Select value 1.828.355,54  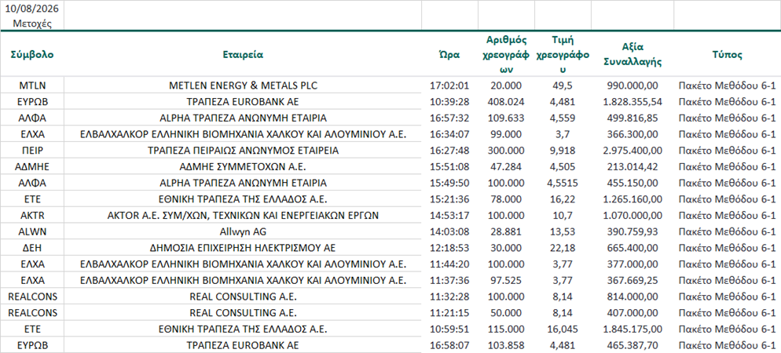pos(632,101)
